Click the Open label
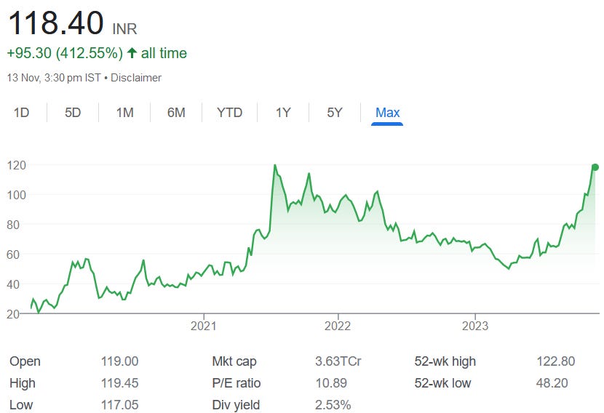Image resolution: width=604 pixels, height=413 pixels. [x=25, y=361]
